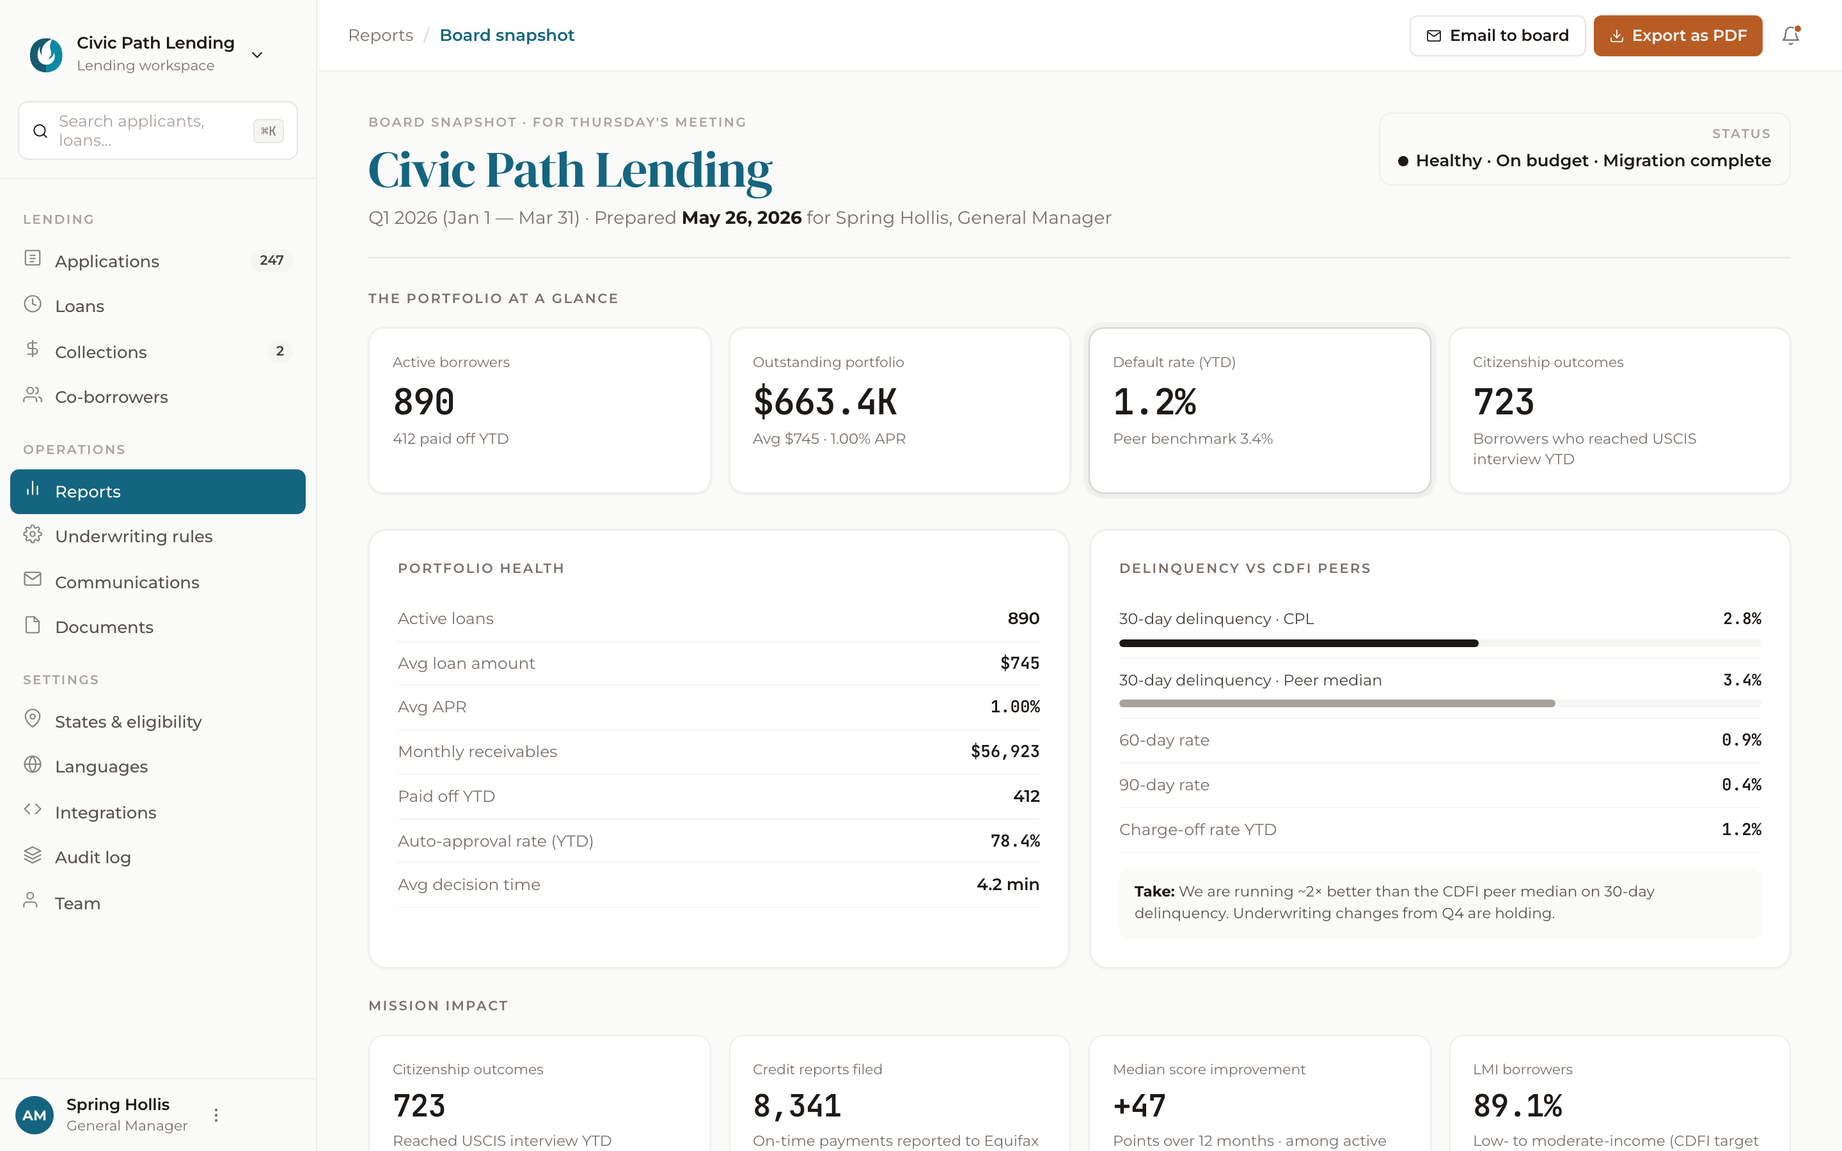Click the Integrations code brackets icon
Viewport: 1842px width, 1151px height.
pos(33,809)
